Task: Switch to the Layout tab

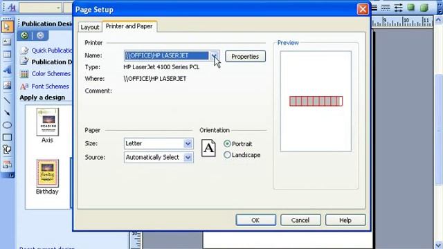Action: pos(89,27)
